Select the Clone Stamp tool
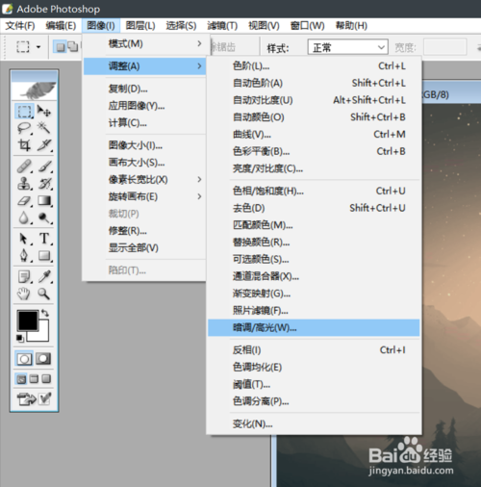Image resolution: width=481 pixels, height=487 pixels. click(24, 184)
